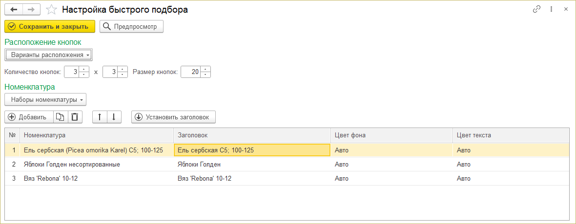The height and width of the screenshot is (224, 576).
Task: Open the Варианты расположения dropdown
Action: [x=48, y=55]
